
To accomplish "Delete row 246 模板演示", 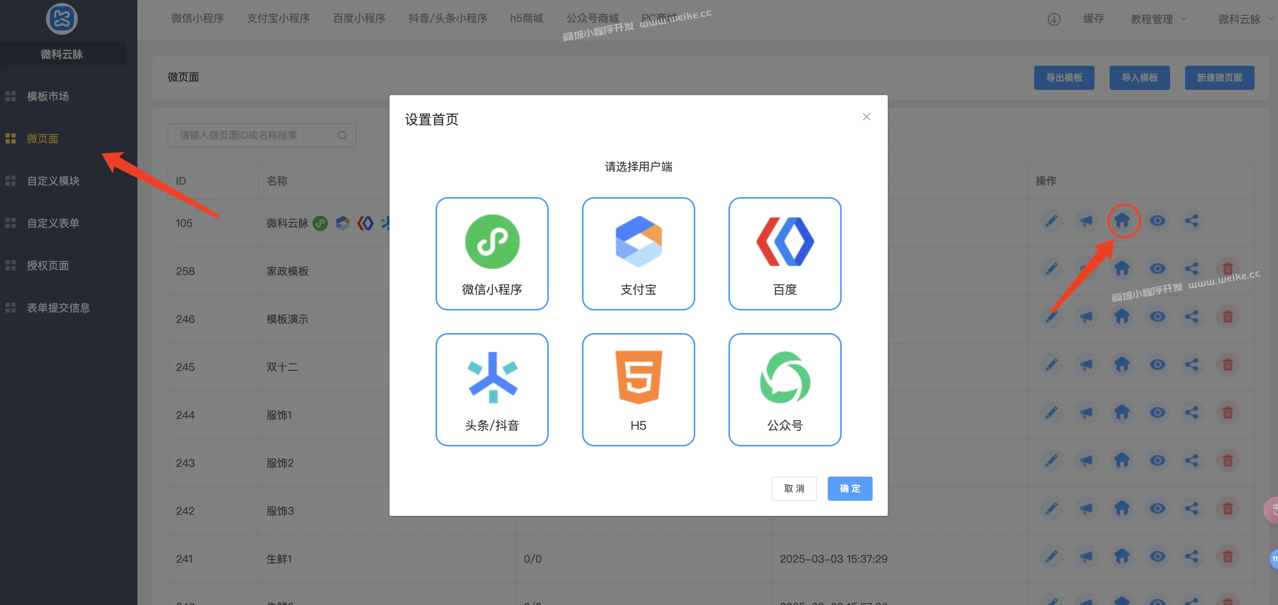I will click(1227, 316).
